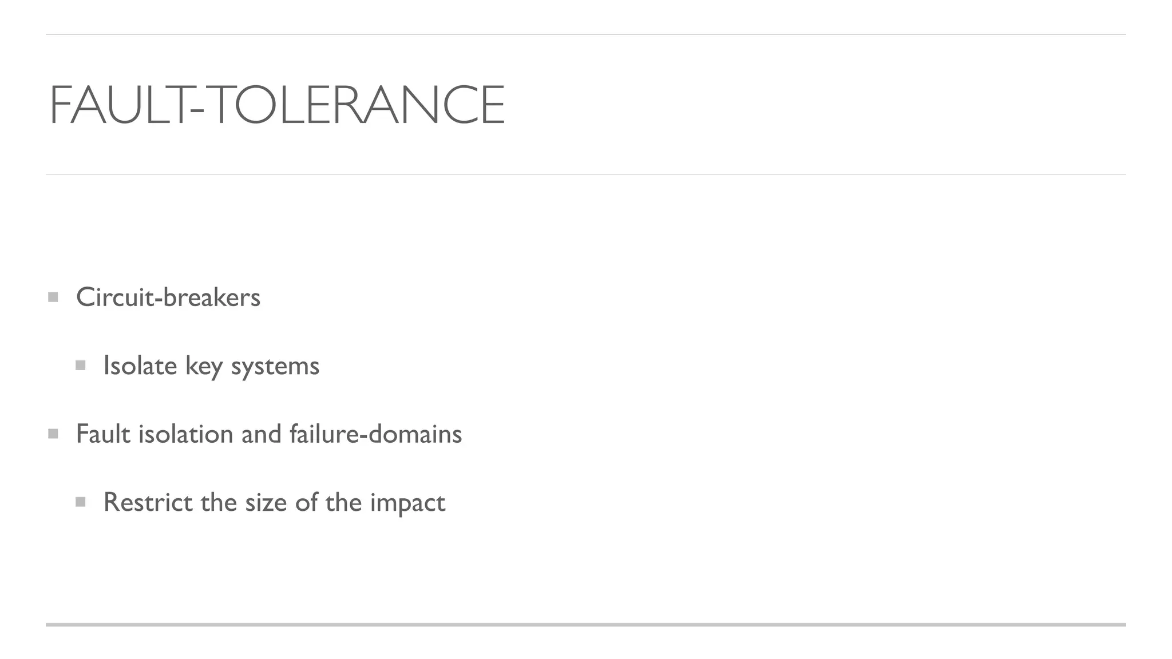Click the word impact in last bullet

(x=407, y=503)
